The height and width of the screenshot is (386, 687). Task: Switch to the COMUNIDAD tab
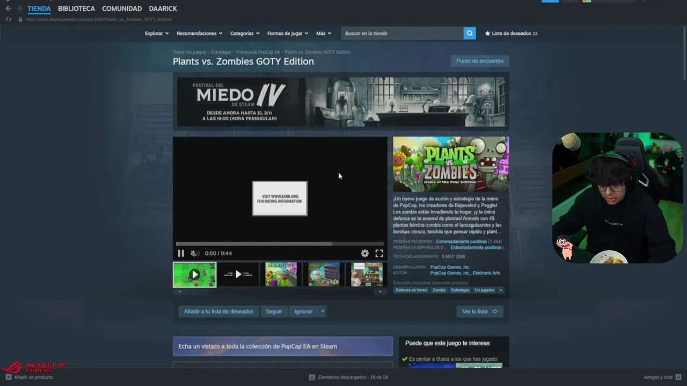coord(122,9)
